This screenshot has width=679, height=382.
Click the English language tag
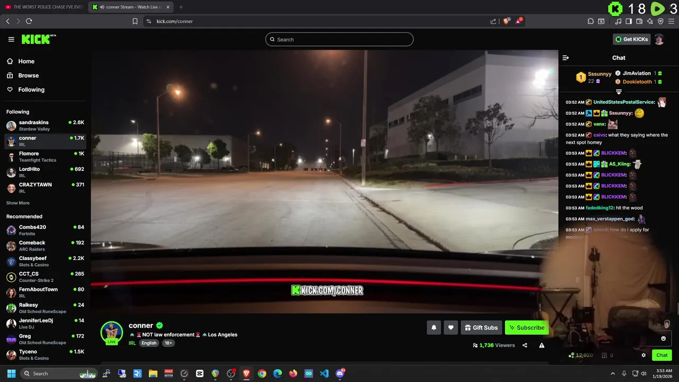pos(149,343)
